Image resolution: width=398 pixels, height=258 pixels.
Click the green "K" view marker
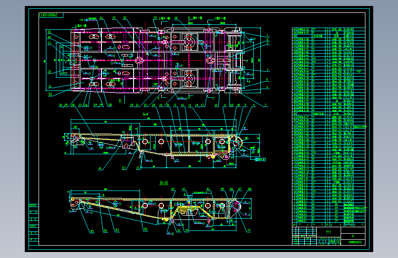[x=121, y=101]
